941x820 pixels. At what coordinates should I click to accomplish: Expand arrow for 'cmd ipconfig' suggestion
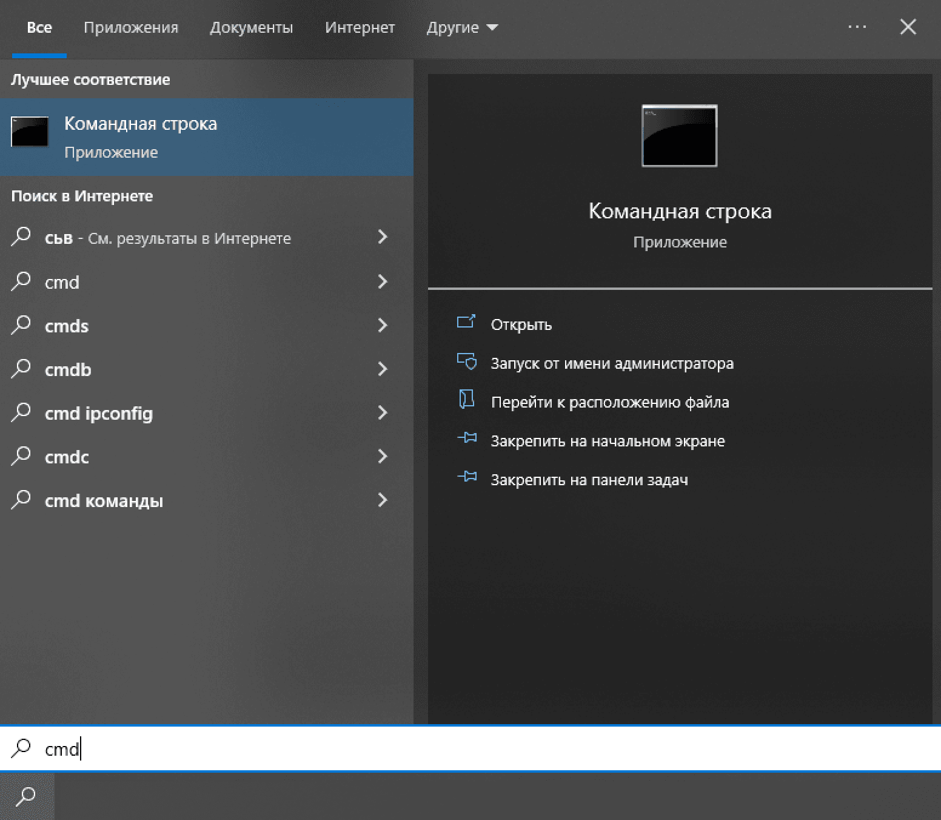[383, 413]
